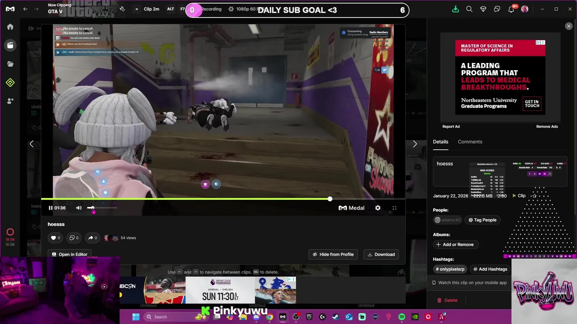Click the hoesss clip title in details panel
Image resolution: width=577 pixels, height=324 pixels.
(x=444, y=164)
